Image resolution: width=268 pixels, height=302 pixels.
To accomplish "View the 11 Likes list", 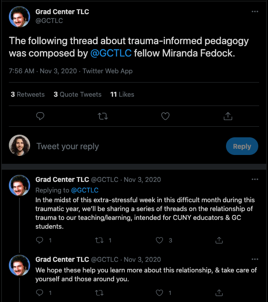I will (122, 94).
